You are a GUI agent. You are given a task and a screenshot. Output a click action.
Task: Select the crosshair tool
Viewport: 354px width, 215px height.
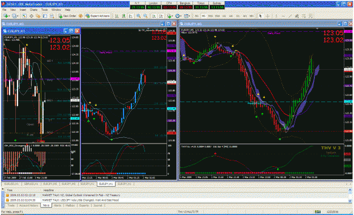point(267,16)
